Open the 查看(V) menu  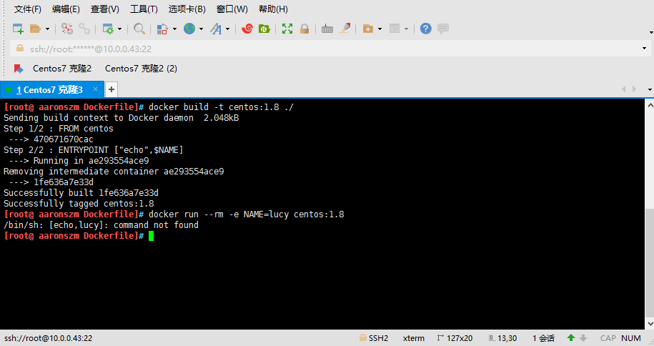(104, 9)
